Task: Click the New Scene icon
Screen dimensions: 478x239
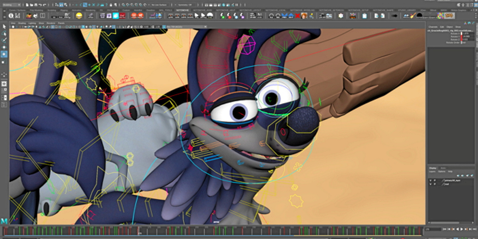Action: click(27, 5)
